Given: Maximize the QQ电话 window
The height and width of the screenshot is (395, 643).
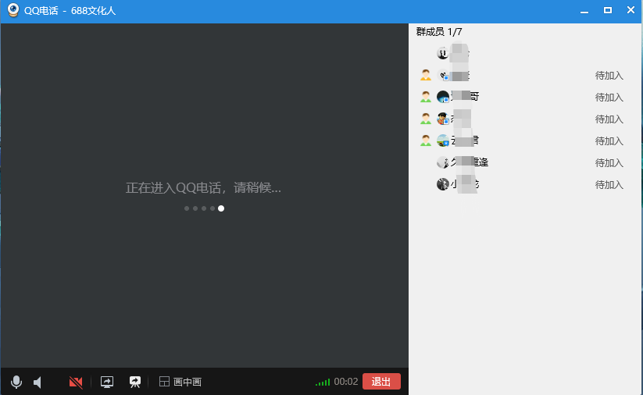Looking at the screenshot, I should 608,10.
